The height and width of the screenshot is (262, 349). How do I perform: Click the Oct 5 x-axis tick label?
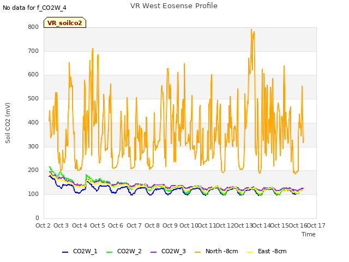[x=98, y=225]
